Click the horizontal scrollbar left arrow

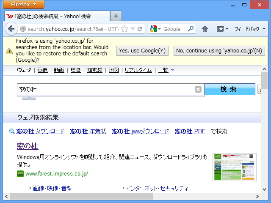click(6, 196)
